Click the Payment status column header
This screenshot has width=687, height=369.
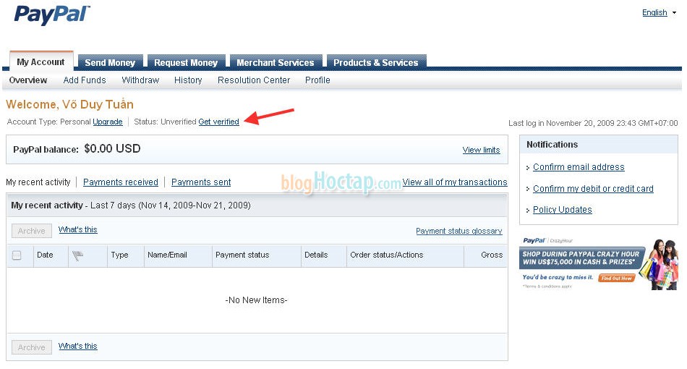point(242,255)
